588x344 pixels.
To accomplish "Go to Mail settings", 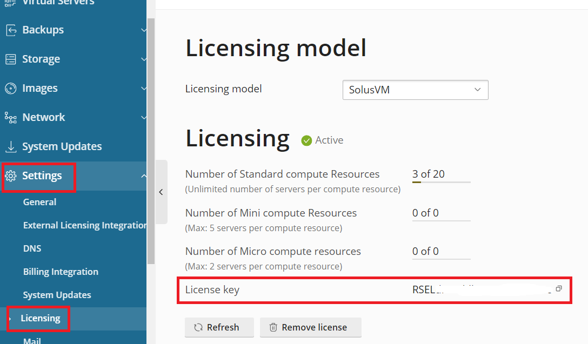I will coord(32,341).
